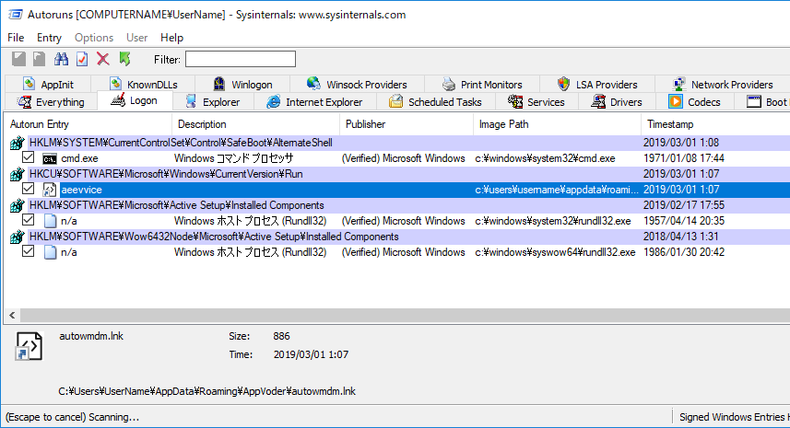The height and width of the screenshot is (428, 790).
Task: Switch to the Winsock Providers tab
Action: point(358,85)
